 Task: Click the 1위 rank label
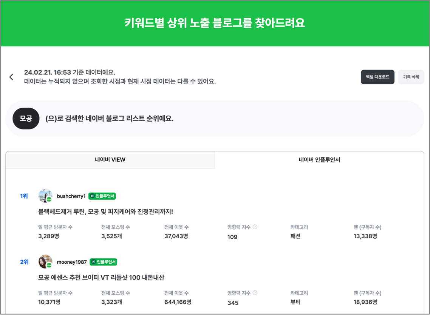click(24, 196)
